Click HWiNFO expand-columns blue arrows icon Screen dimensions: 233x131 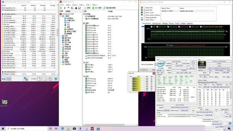tap(4, 79)
